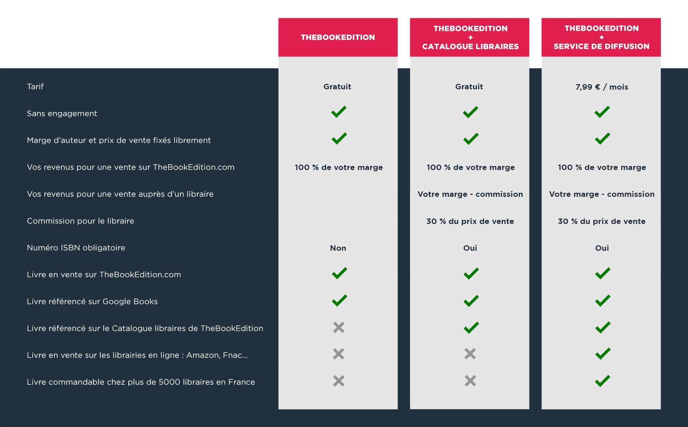Click the Sans engagement checkmark under TheBookEdition
The width and height of the screenshot is (688, 427).
339,112
